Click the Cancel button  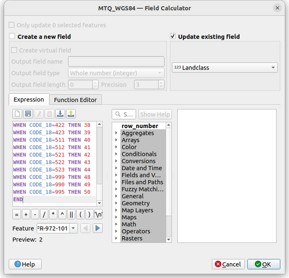228,264
